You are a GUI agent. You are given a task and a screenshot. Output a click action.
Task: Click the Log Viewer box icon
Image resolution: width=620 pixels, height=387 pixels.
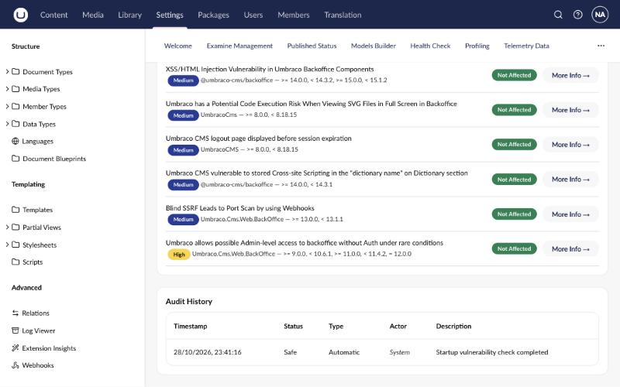15,330
